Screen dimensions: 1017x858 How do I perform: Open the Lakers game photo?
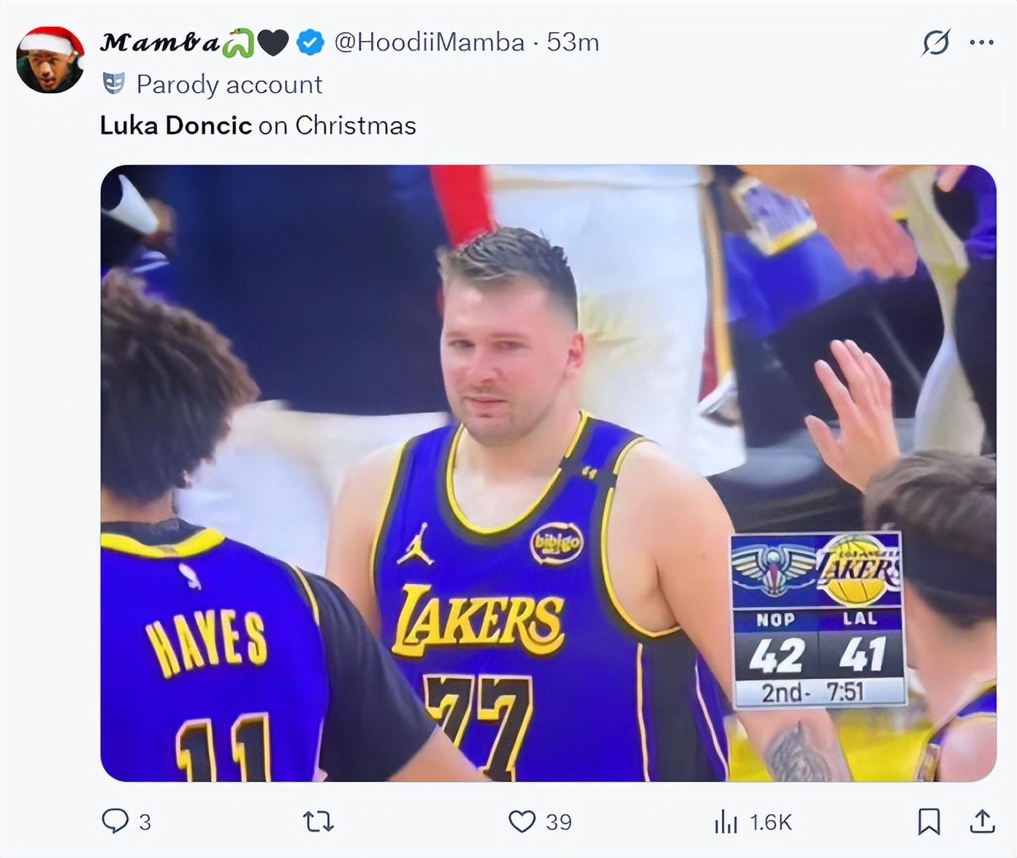pyautogui.click(x=548, y=473)
